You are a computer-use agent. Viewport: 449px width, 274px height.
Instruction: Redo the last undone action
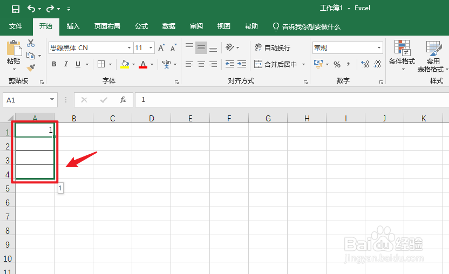(50, 9)
